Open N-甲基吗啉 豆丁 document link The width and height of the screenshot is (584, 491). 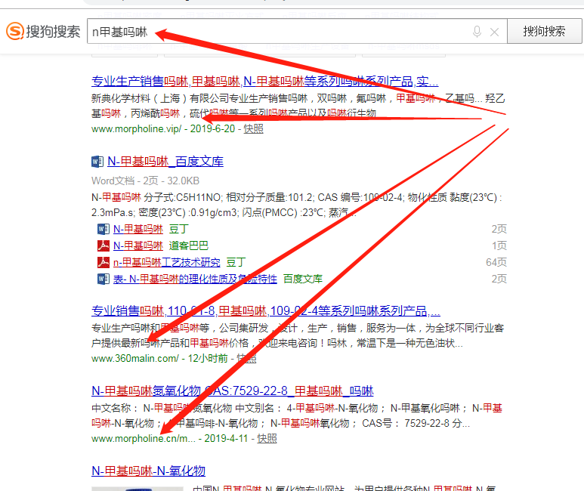point(138,229)
